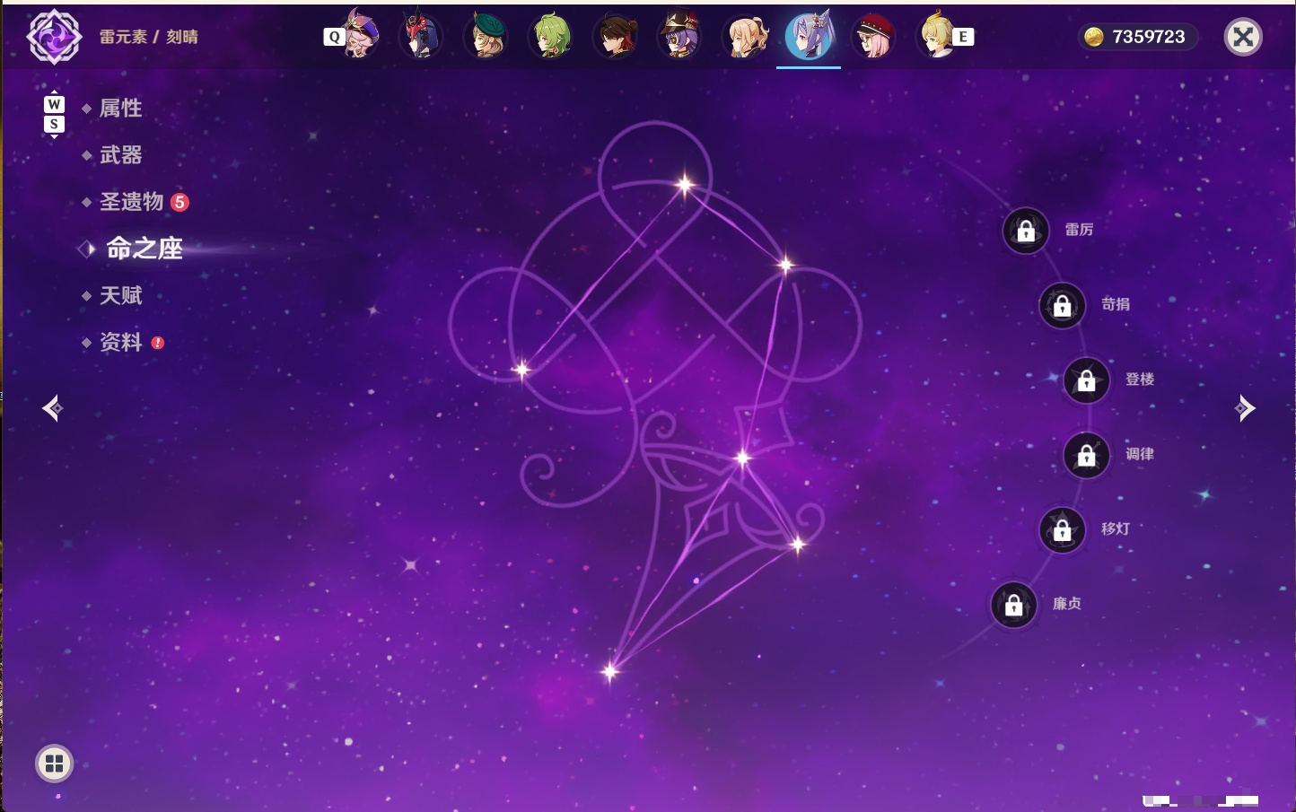
Task: View the locked 廉贞 constellation node
Action: [1014, 606]
